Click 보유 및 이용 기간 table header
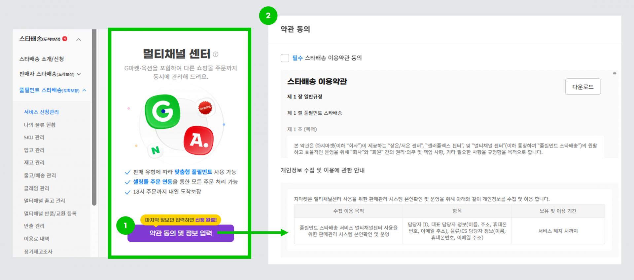This screenshot has width=634, height=280. pos(558,211)
